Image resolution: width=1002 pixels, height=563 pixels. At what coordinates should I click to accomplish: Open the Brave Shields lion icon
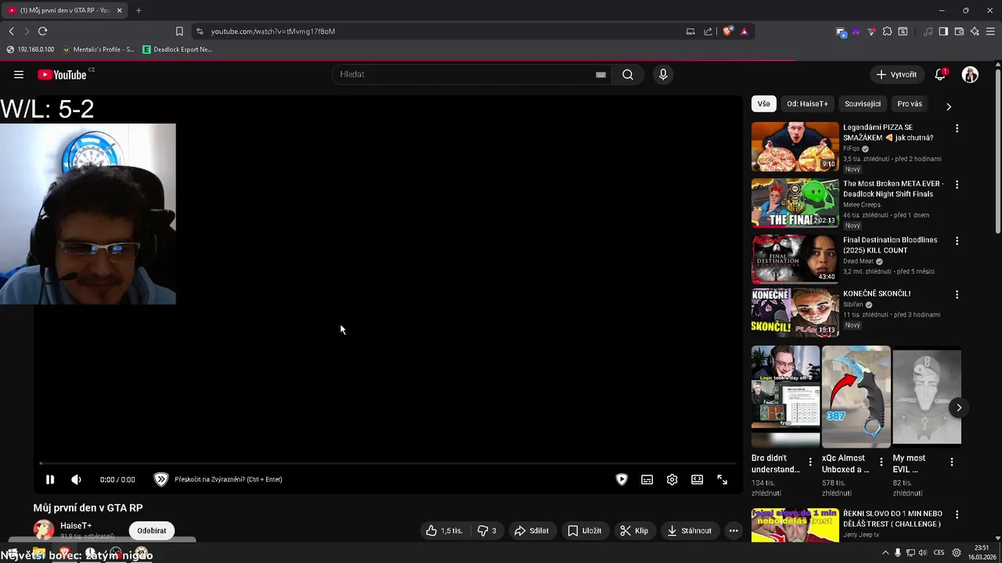(x=728, y=31)
